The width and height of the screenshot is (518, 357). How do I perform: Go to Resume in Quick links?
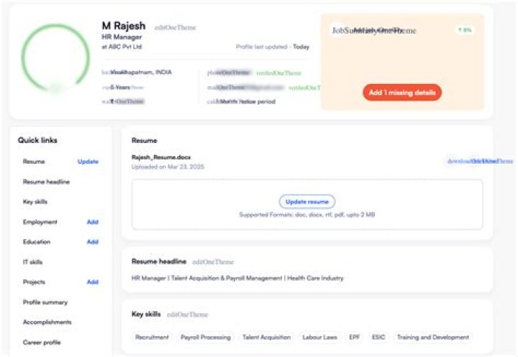point(34,162)
